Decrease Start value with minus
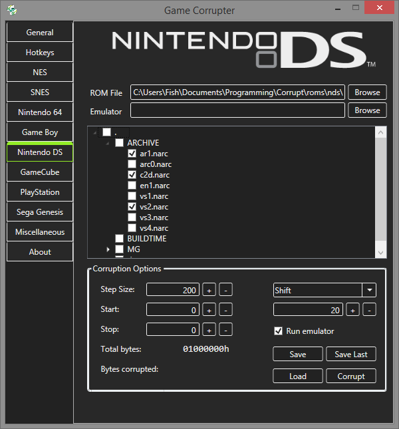 [x=225, y=310]
